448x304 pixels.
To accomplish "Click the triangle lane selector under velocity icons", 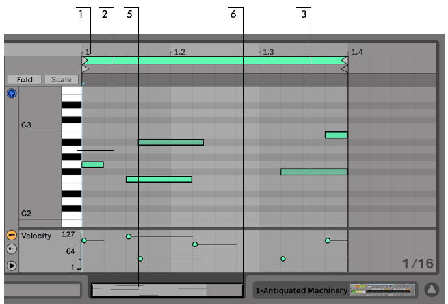I will pyautogui.click(x=11, y=265).
